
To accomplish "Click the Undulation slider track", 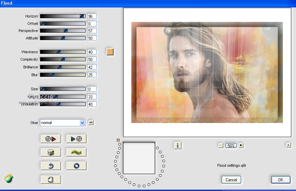I will pyautogui.click(x=63, y=104).
